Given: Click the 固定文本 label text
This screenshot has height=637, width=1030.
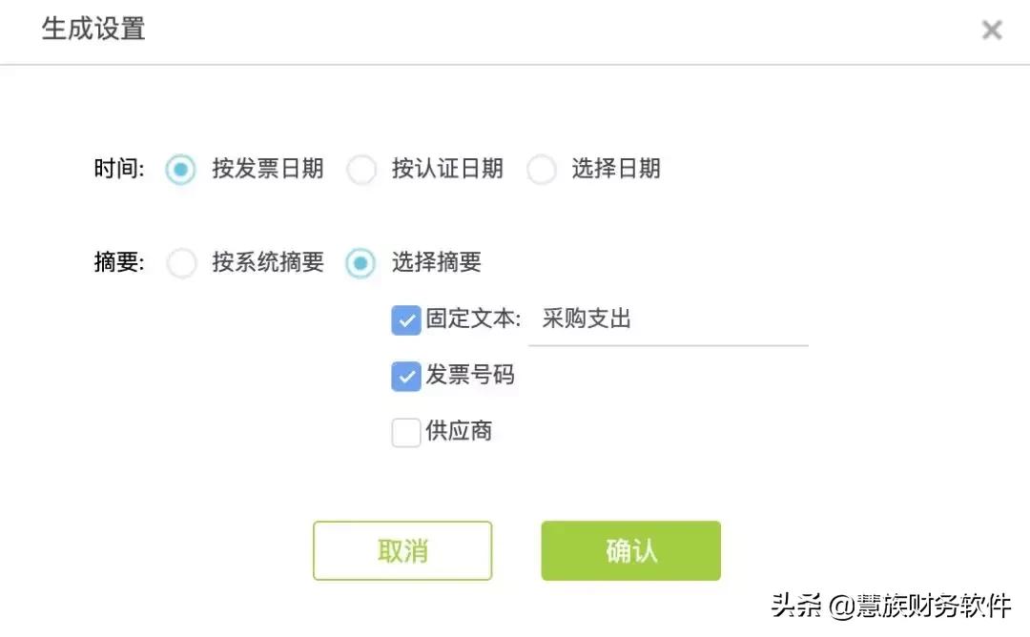Looking at the screenshot, I should click(x=474, y=319).
